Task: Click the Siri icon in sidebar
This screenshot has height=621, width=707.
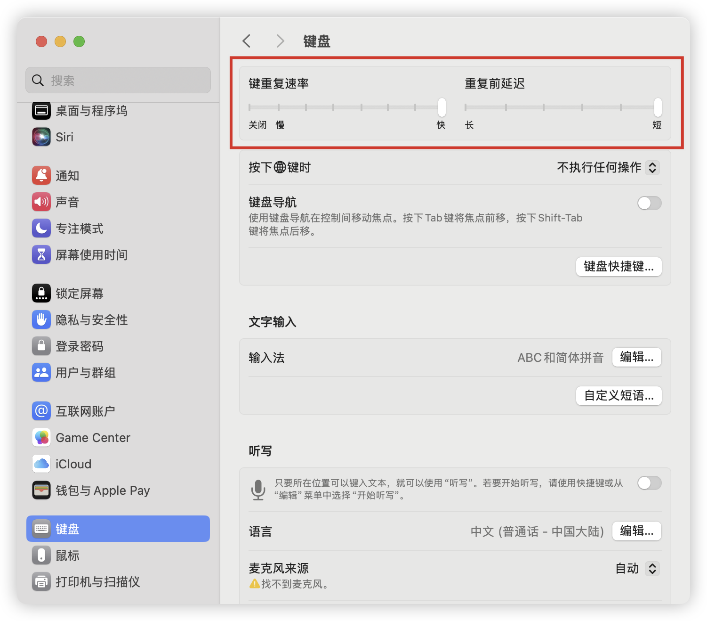Action: pos(41,137)
